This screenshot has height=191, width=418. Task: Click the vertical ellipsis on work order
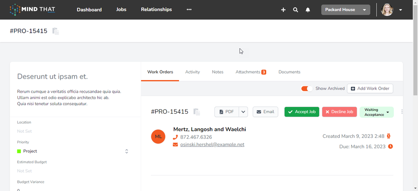coord(402,112)
